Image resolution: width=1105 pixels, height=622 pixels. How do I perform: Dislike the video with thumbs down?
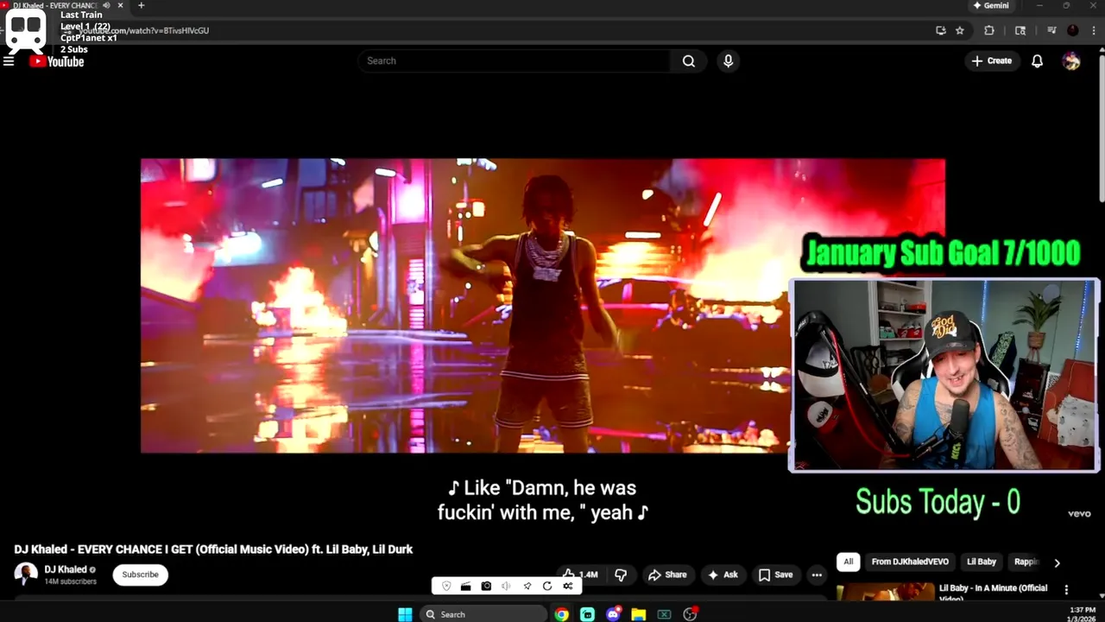[x=621, y=574]
